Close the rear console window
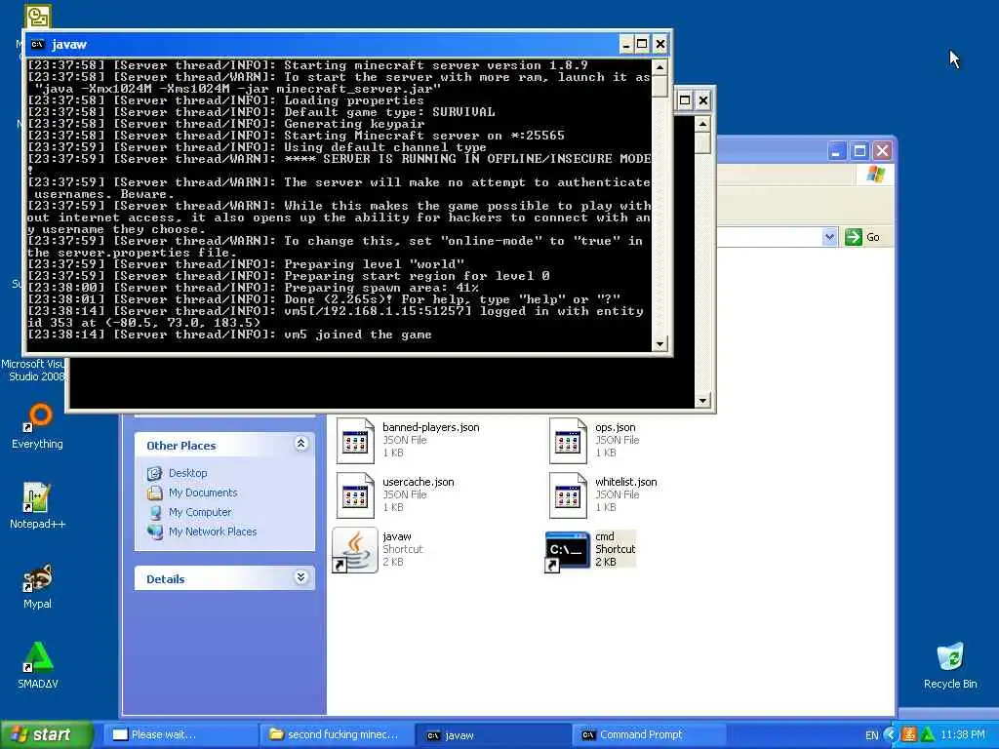The width and height of the screenshot is (999, 749). pos(702,100)
